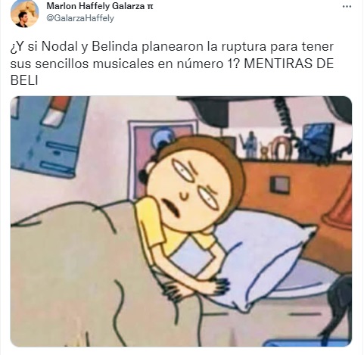This screenshot has height=355, width=364.
Task: Open Marlon Haffely Galarza's profile name
Action: [96, 6]
